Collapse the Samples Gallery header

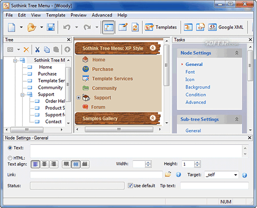(153, 118)
